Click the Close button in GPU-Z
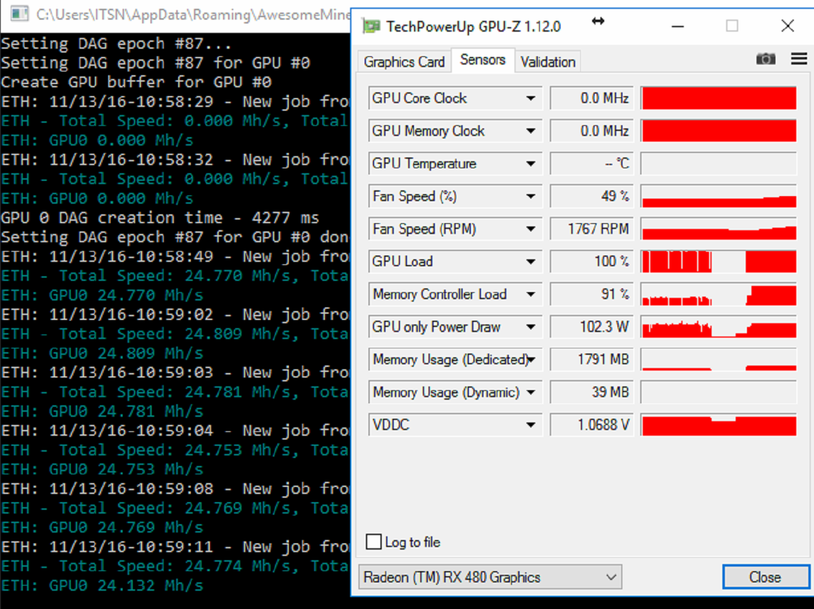This screenshot has height=609, width=814. click(x=765, y=577)
